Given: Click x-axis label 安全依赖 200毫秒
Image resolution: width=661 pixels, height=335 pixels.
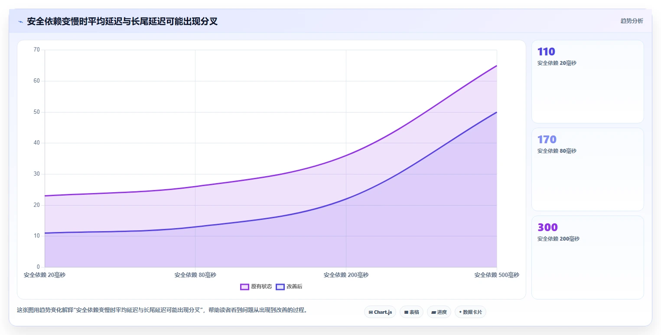Looking at the screenshot, I should click(x=346, y=275).
